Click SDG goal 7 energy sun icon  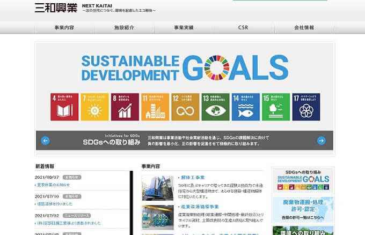(x=95, y=107)
